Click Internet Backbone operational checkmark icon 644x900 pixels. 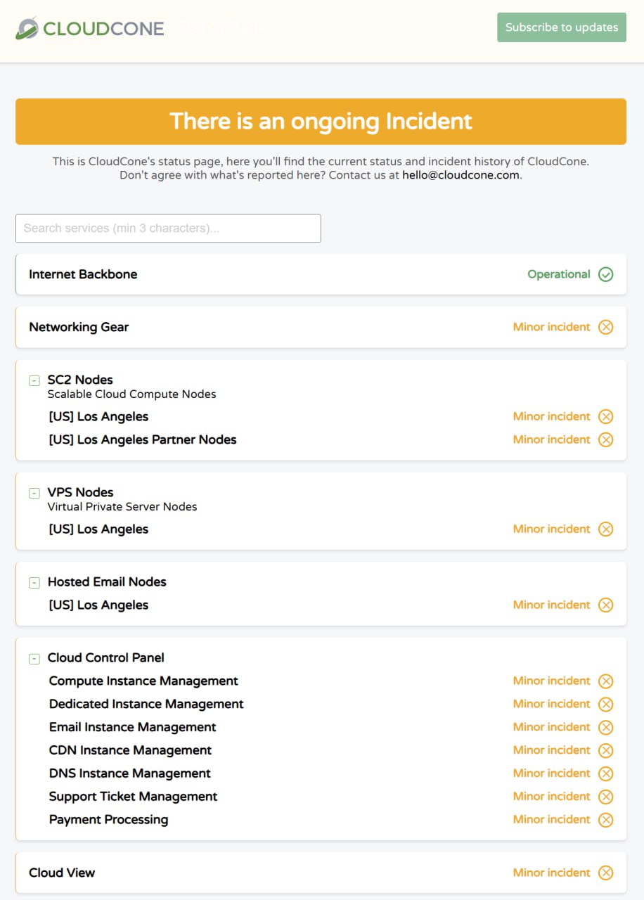pos(605,274)
